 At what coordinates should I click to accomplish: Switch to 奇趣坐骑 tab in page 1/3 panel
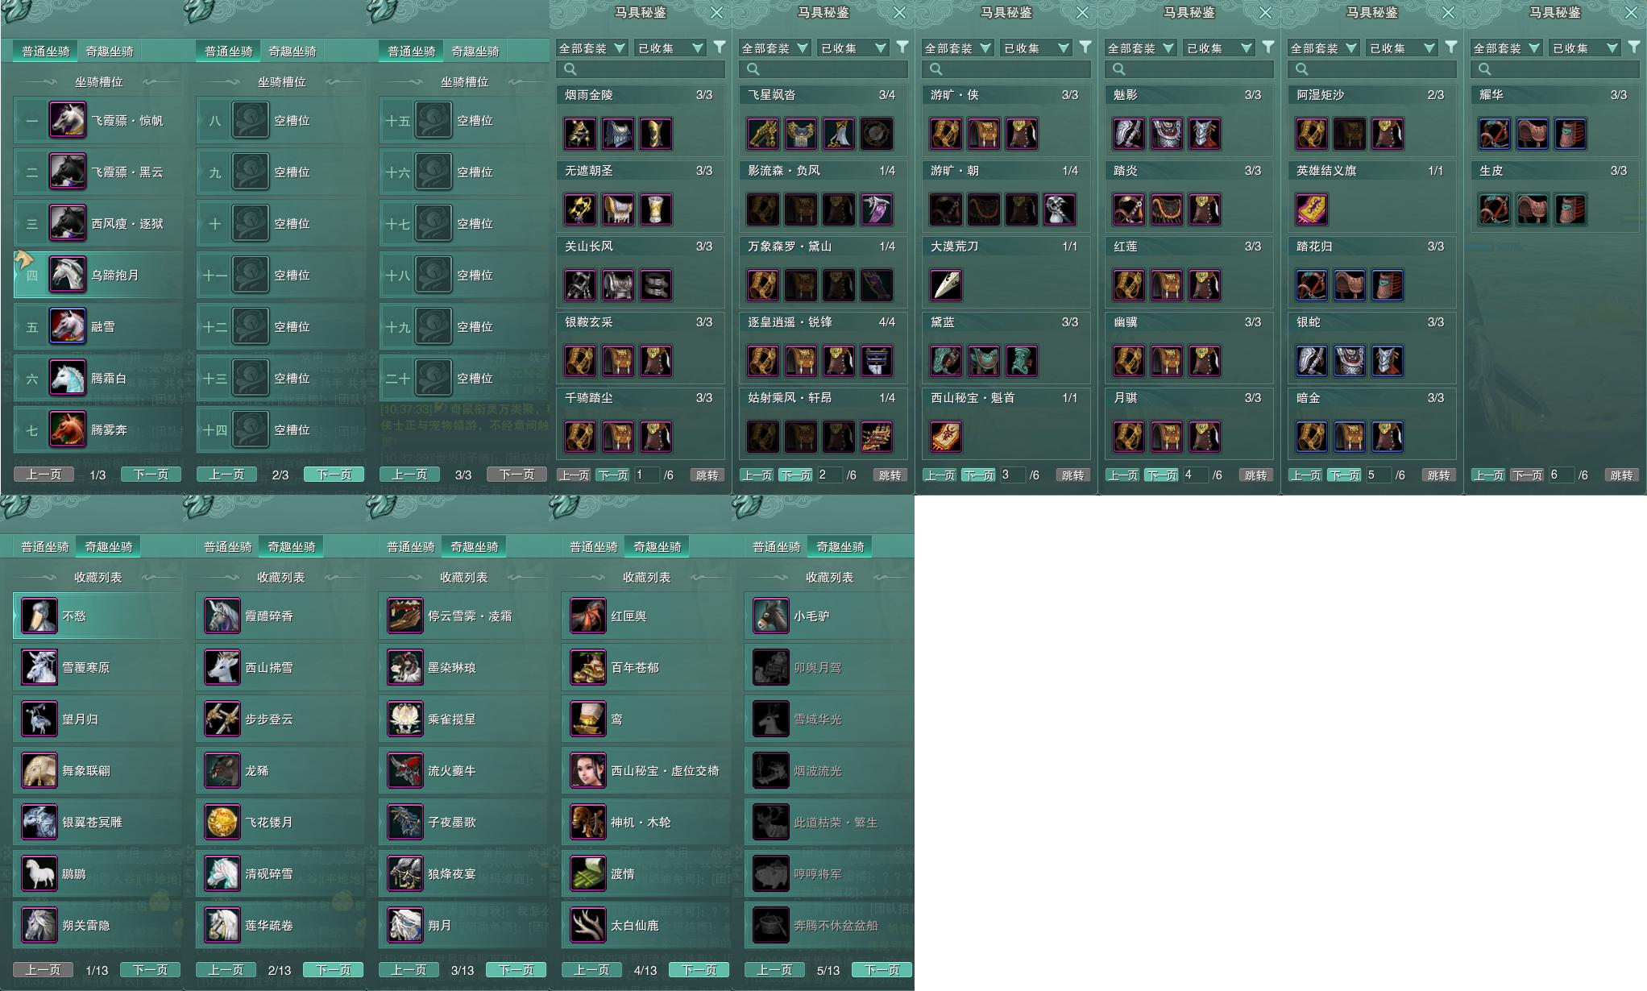coord(110,51)
